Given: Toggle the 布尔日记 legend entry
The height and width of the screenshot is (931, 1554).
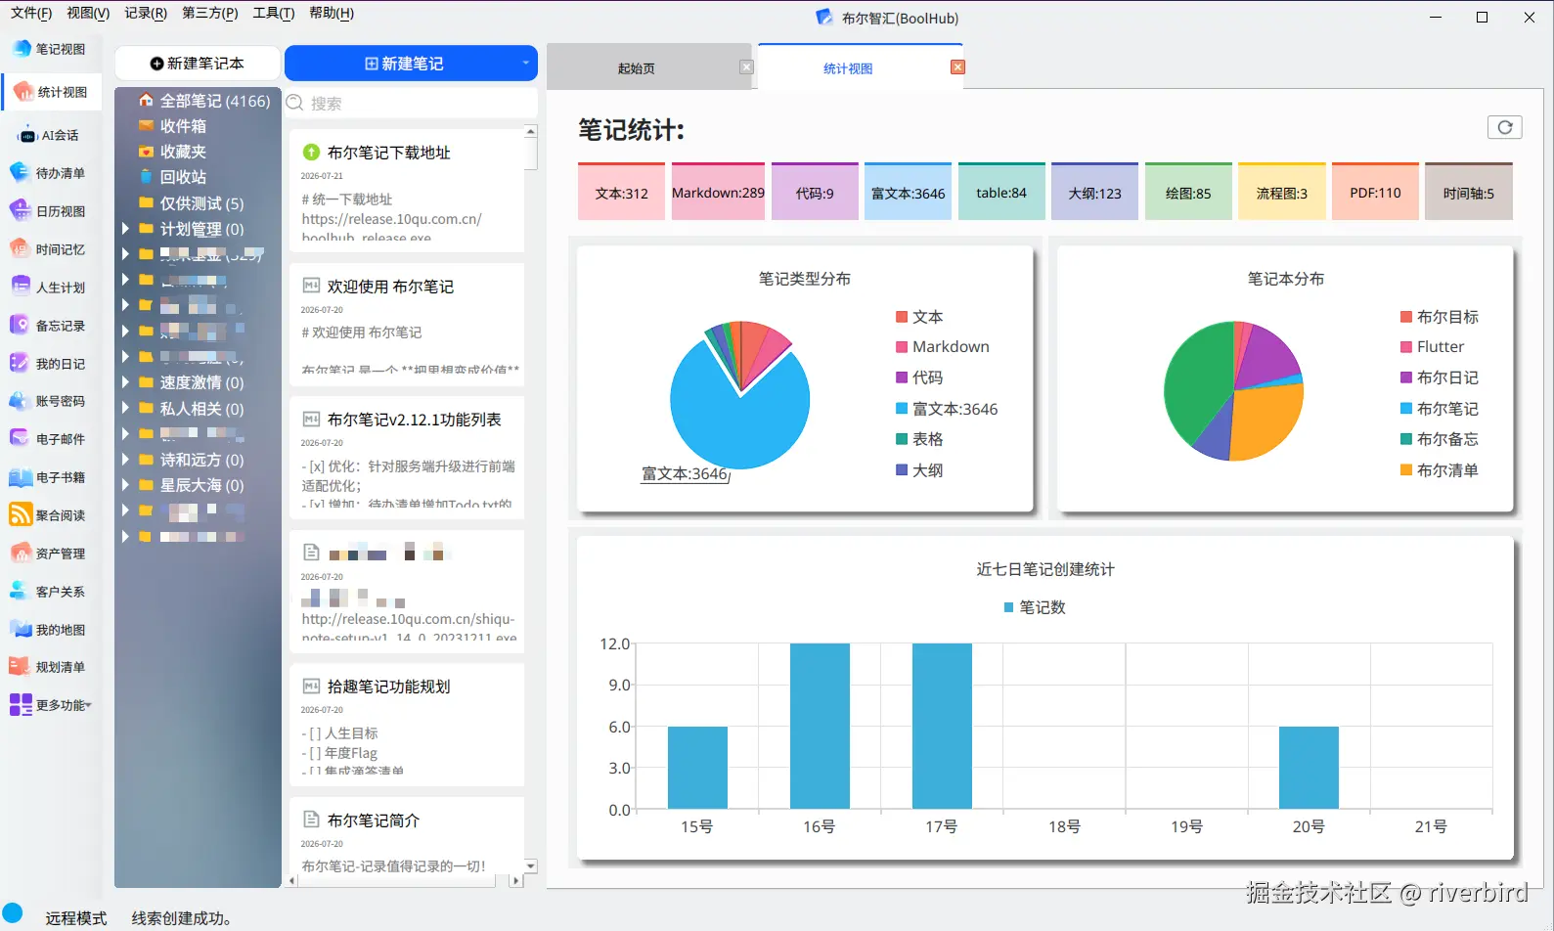Looking at the screenshot, I should (x=1440, y=377).
